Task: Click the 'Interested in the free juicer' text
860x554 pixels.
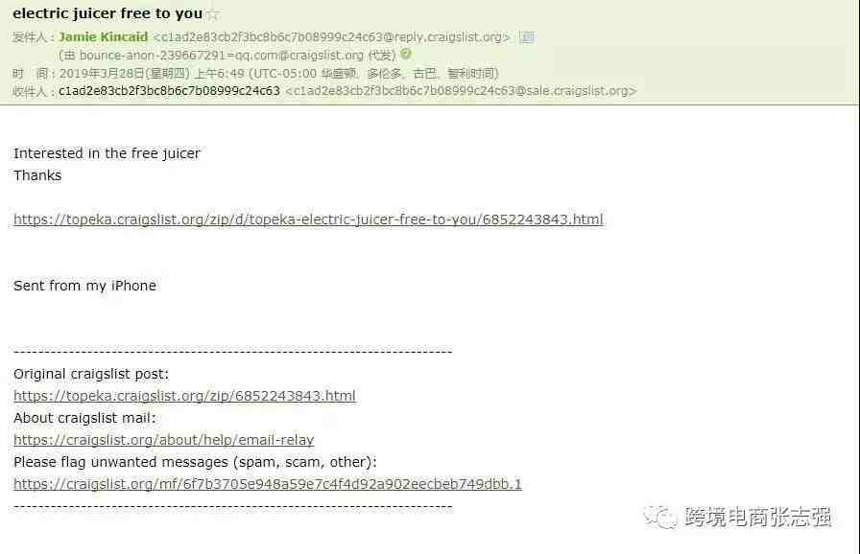Action: [107, 153]
